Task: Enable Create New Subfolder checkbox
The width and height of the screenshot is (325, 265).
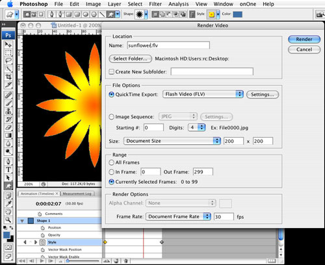Action: 111,71
